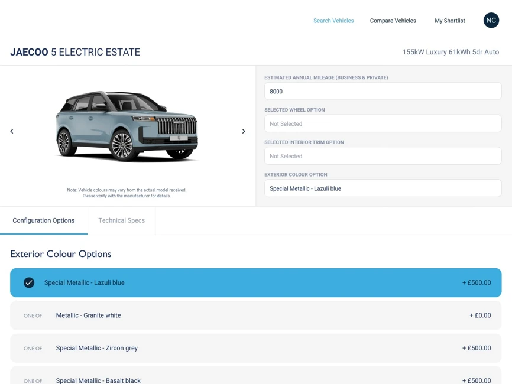Choose Metallic - Granite white colour
The image size is (512, 384).
255,315
